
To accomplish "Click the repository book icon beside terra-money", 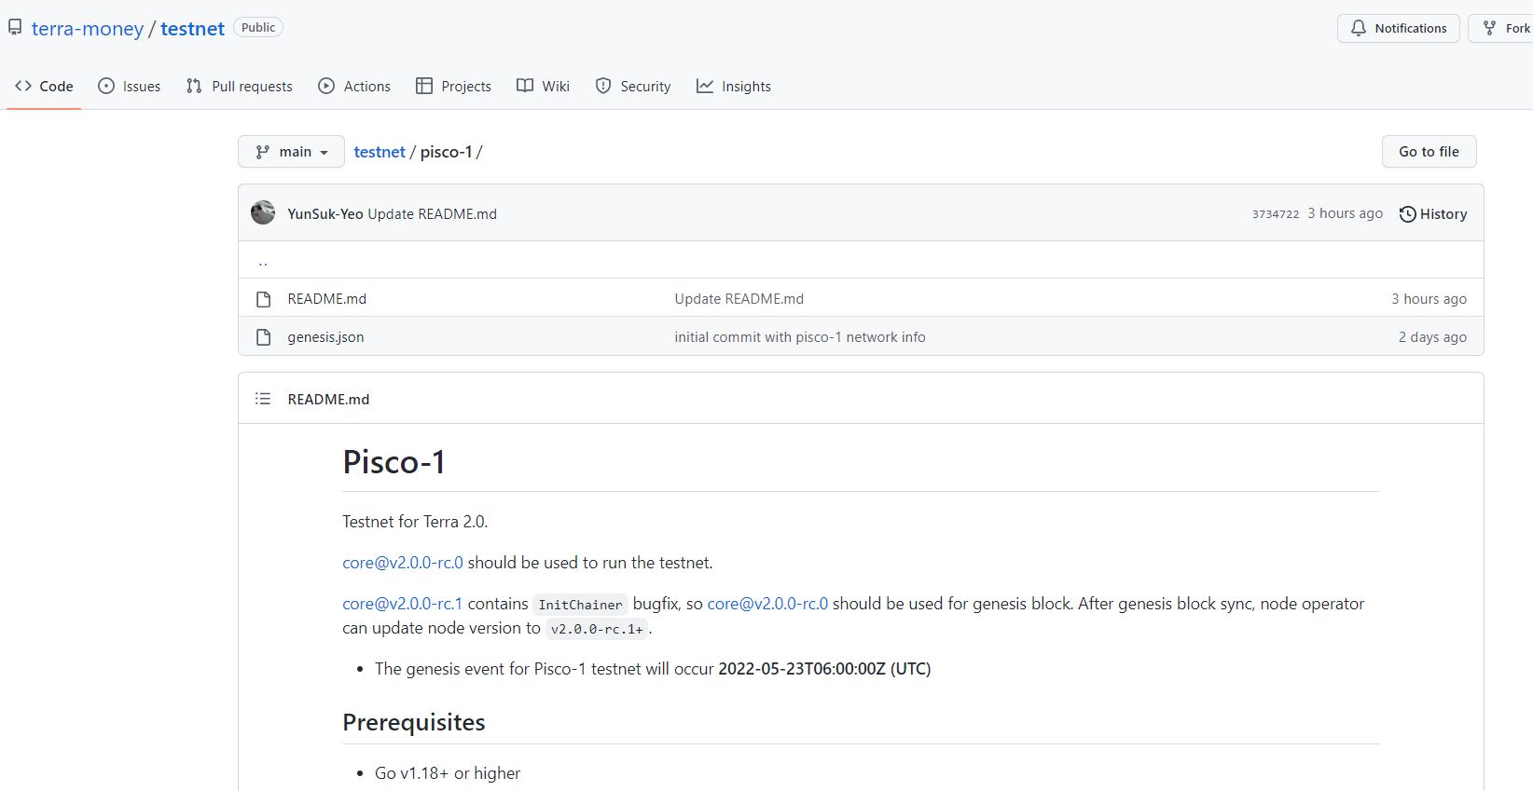I will (x=15, y=28).
